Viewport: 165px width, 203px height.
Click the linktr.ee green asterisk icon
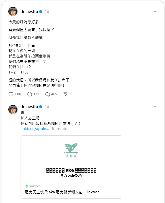27,186
